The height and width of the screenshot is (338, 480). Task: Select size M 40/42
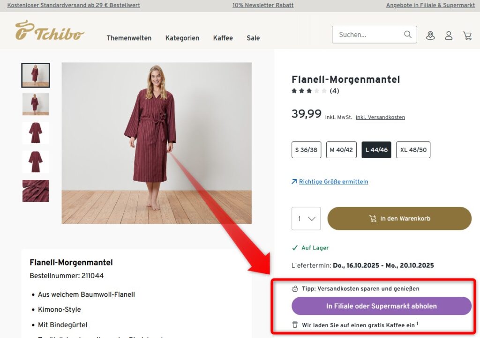pyautogui.click(x=341, y=150)
